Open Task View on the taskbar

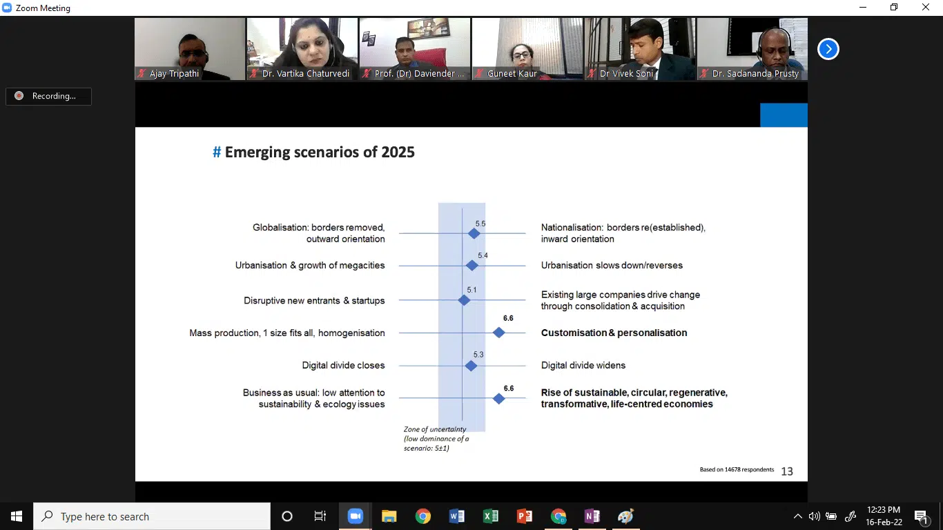(320, 516)
